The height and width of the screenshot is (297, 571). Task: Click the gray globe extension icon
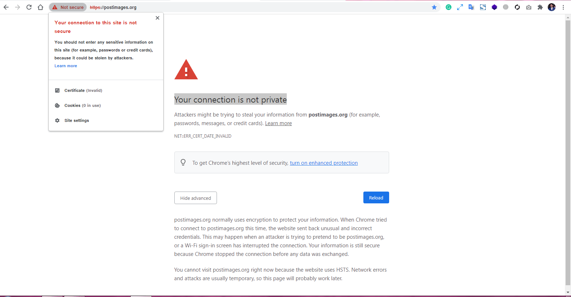click(506, 7)
